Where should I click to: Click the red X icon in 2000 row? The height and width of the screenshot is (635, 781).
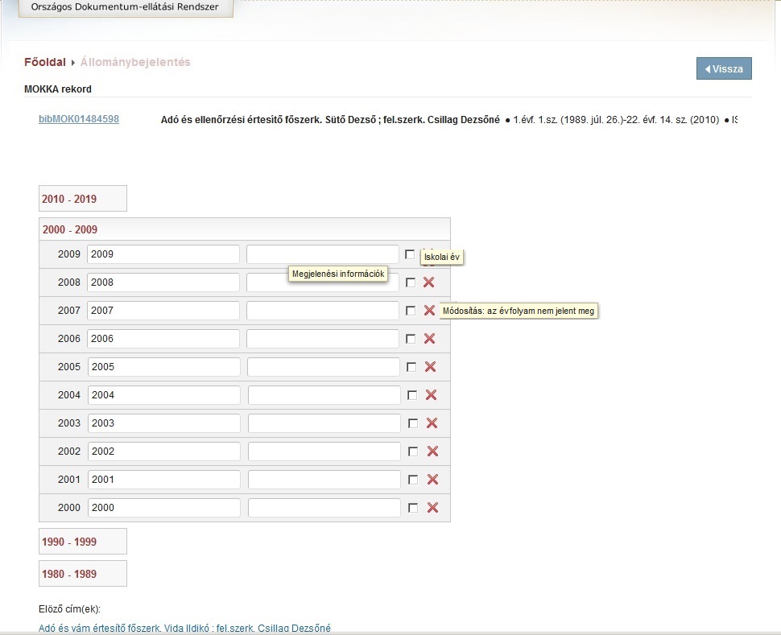point(432,508)
